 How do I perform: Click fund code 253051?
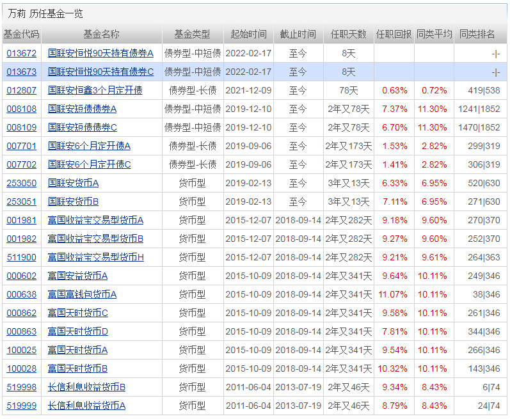pos(21,202)
